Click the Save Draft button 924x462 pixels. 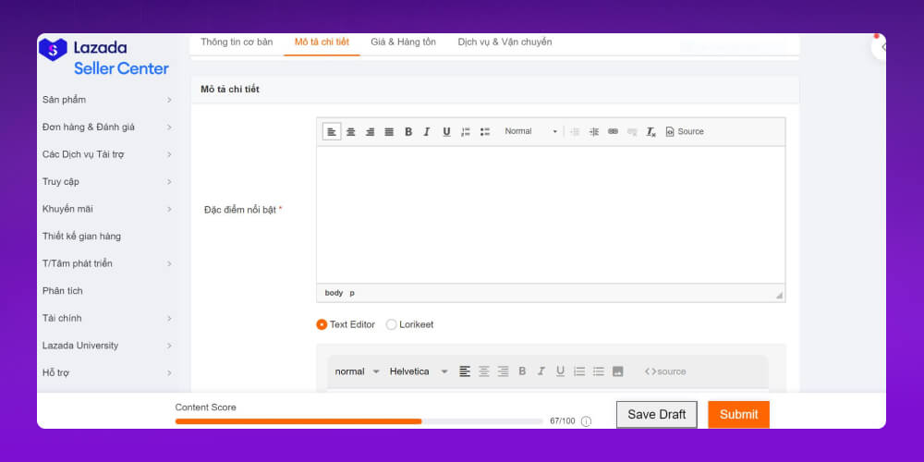657,415
